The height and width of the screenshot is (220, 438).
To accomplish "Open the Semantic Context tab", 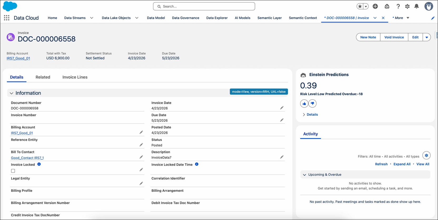I will tap(303, 18).
